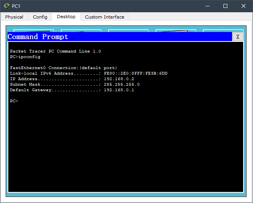Open the Custom Interface tab
Screen dimensions: 253x203
[104, 17]
